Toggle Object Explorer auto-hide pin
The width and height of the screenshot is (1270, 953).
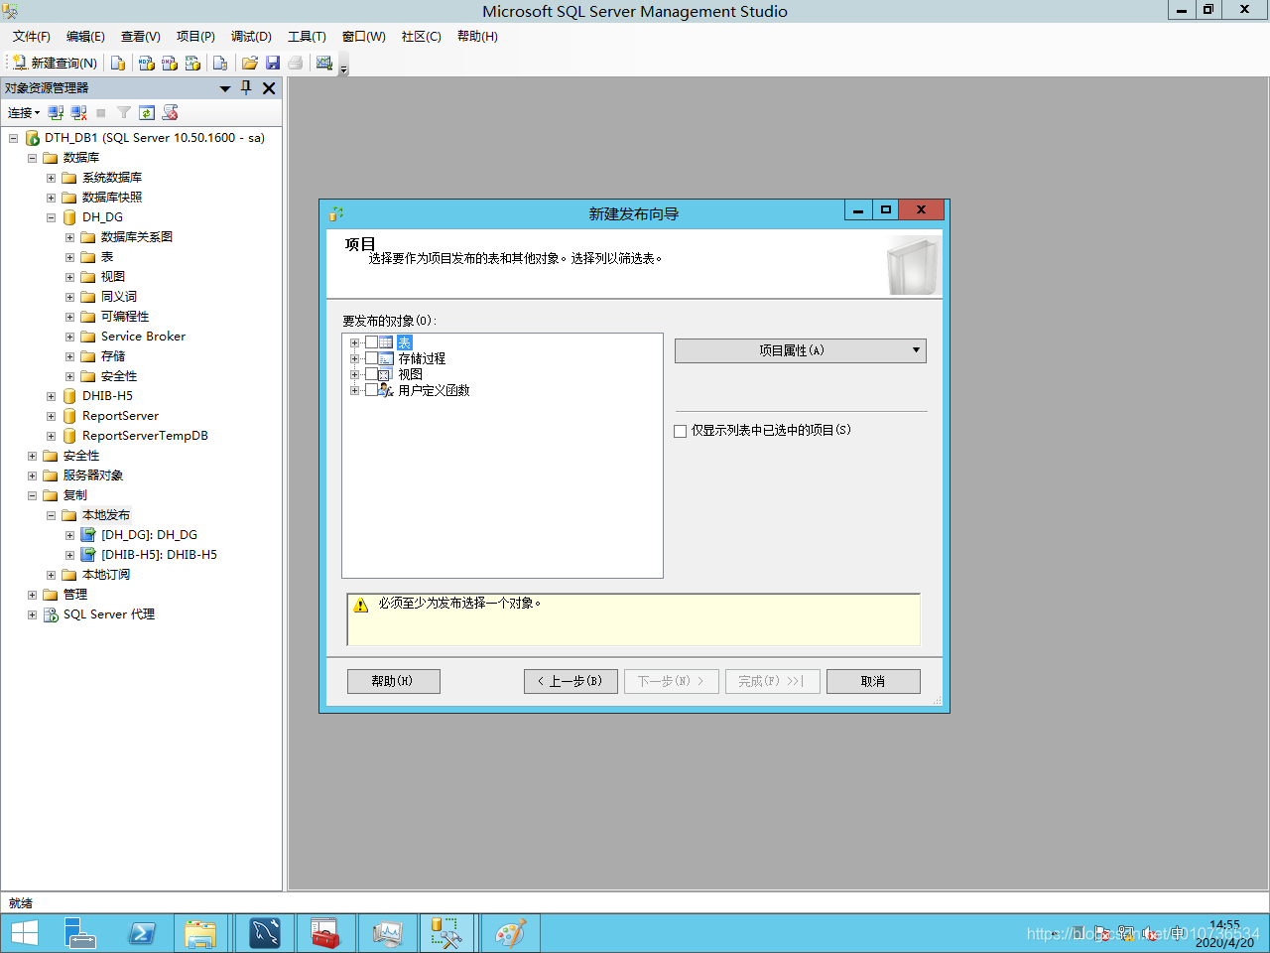pyautogui.click(x=247, y=87)
